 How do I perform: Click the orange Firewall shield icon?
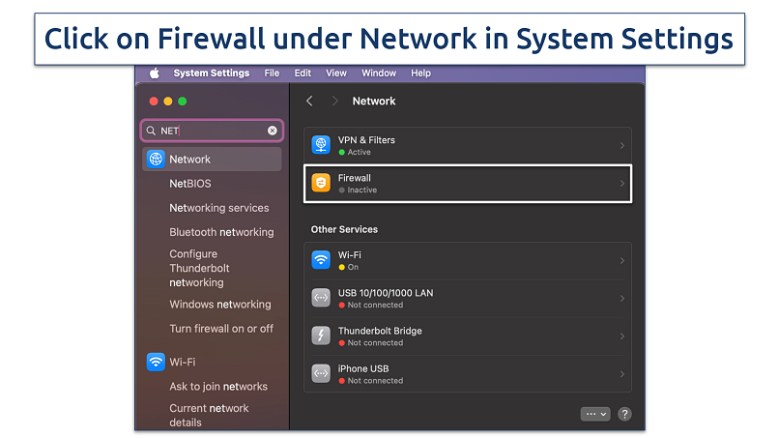point(321,184)
